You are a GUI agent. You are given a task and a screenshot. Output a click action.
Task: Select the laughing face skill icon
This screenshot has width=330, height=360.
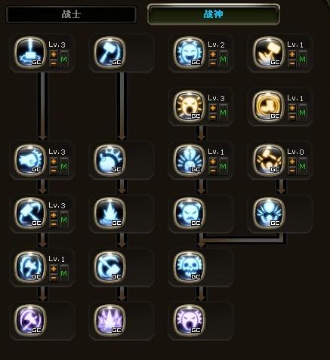point(189,53)
